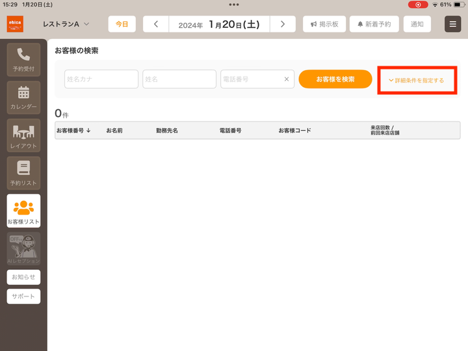
Task: Open the レイアウト table layout icon
Action: click(x=23, y=135)
